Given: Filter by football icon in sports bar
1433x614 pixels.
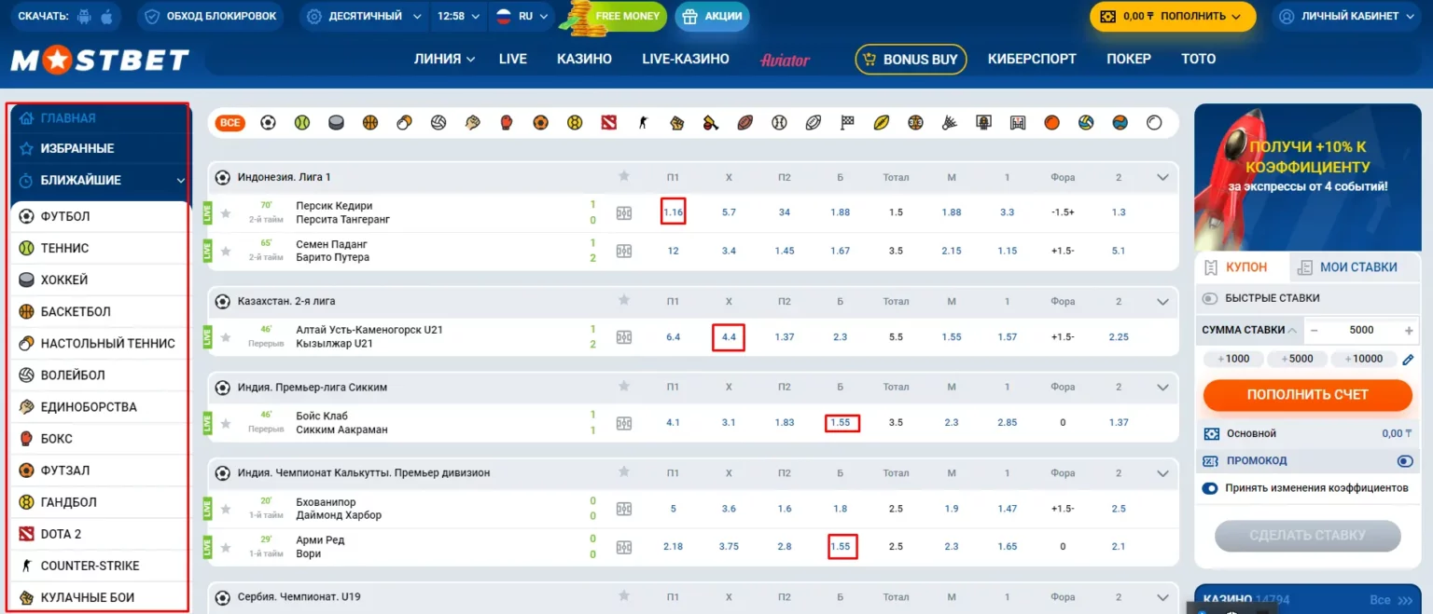Looking at the screenshot, I should (x=269, y=122).
